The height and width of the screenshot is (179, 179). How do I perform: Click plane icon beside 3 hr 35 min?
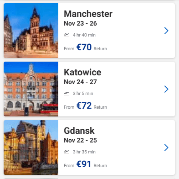coord(66,152)
